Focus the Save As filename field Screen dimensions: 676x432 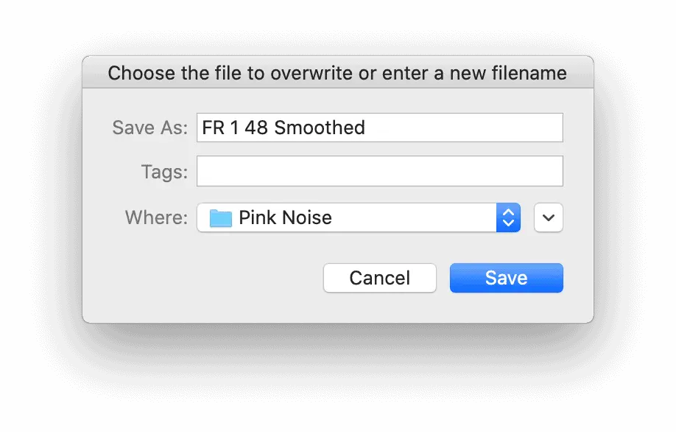(380, 128)
